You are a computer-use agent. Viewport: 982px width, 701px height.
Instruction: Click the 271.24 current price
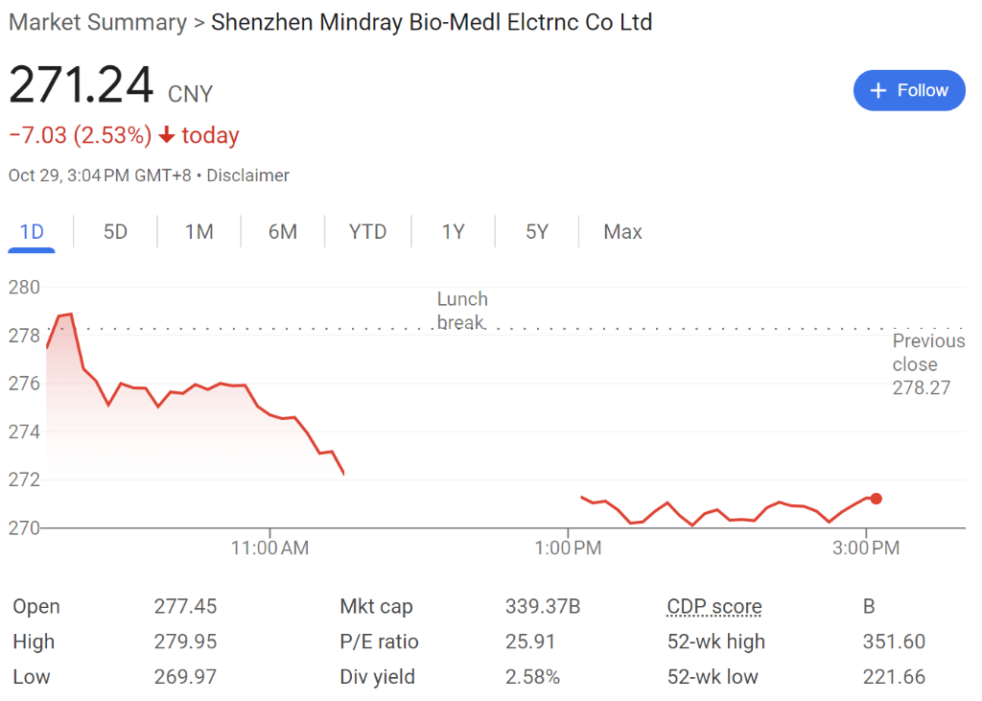tap(82, 85)
